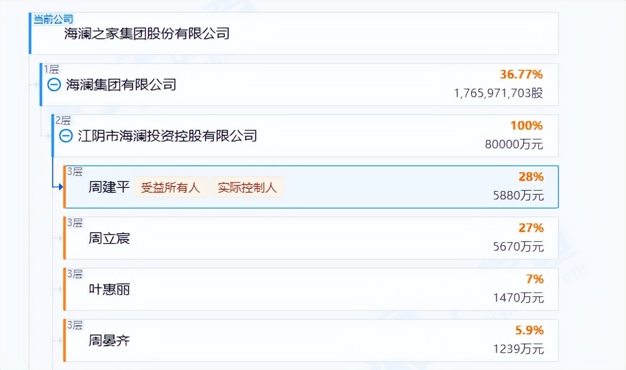Image resolution: width=626 pixels, height=370 pixels.
Task: Select shareholder 叶惠丽
Action: (x=109, y=290)
